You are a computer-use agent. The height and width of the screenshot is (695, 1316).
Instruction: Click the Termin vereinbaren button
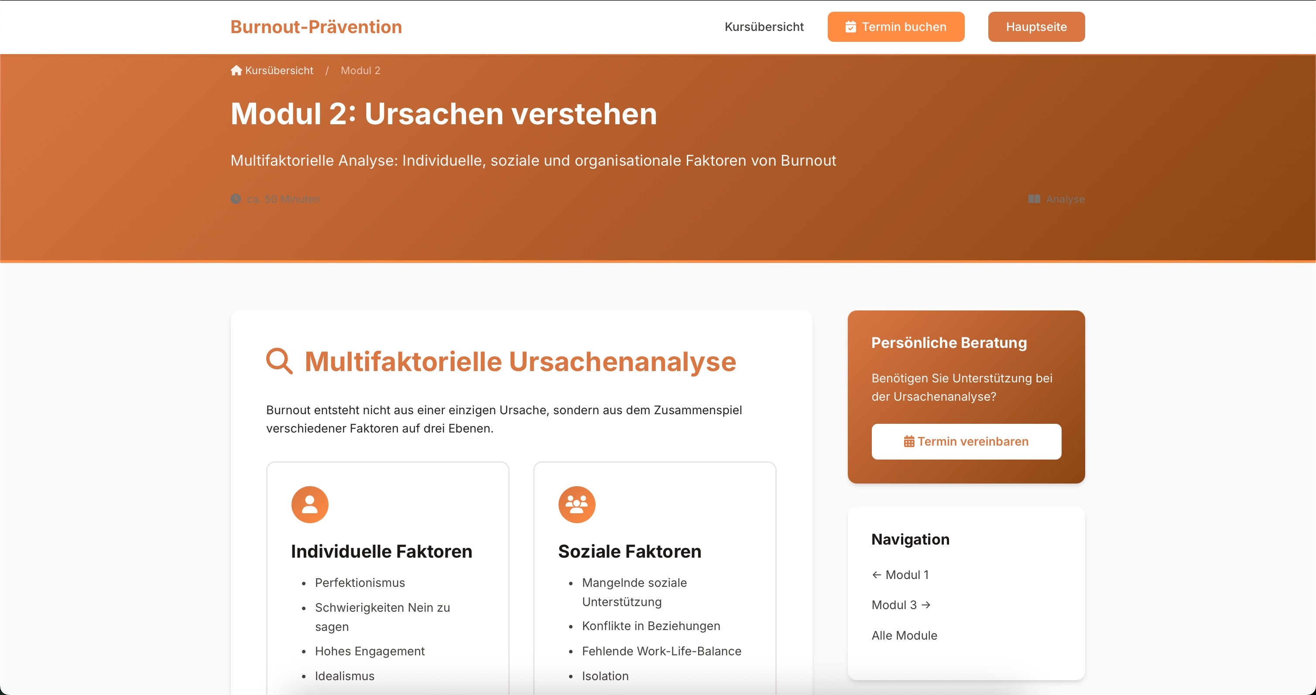click(x=966, y=441)
